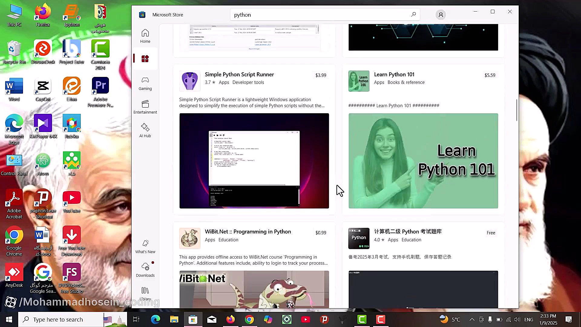Click the Microsoft Store logo icon
This screenshot has height=327, width=581.
(x=142, y=15)
